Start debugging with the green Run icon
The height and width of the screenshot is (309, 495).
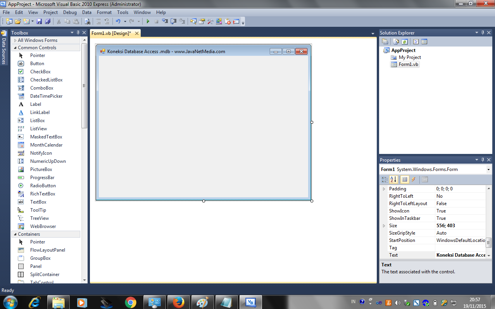[x=148, y=21]
